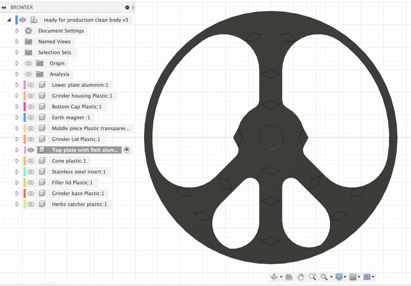Viewport: 411px width, 286px height.
Task: Expand the Document Settings node
Action: point(17,31)
